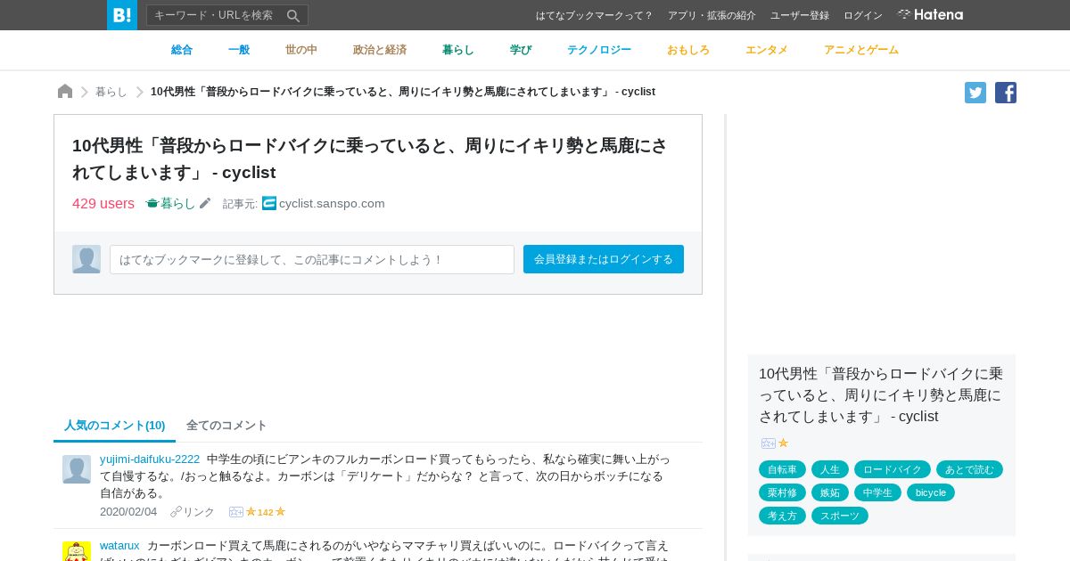Screen dimensions: 1070x561
Task: Open the main article title link
Action: [x=369, y=159]
